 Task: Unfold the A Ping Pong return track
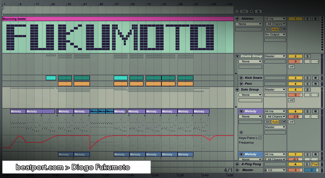pos(237,164)
